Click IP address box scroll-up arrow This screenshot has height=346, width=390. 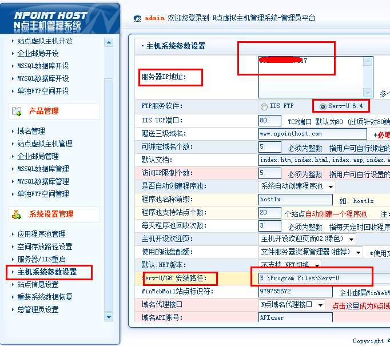[x=368, y=61]
